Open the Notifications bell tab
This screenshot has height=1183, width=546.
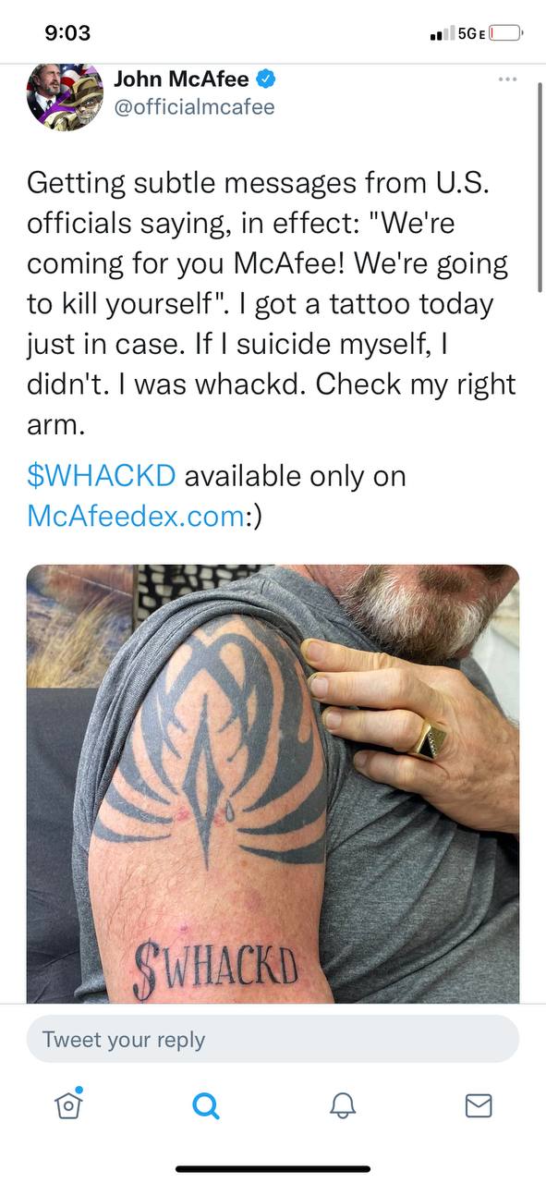(342, 1105)
